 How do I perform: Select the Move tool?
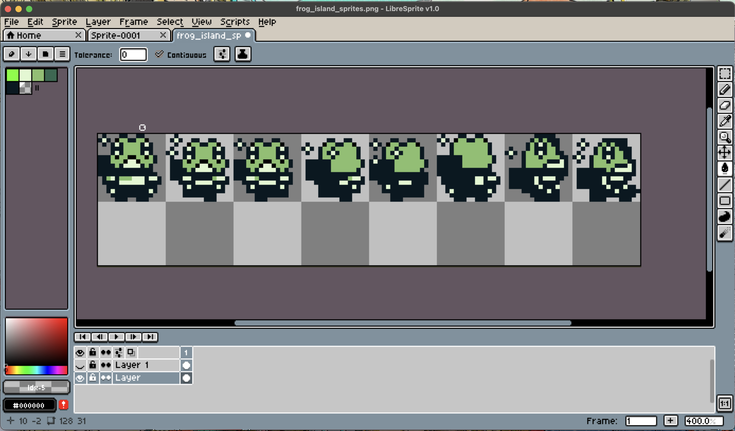coord(724,152)
